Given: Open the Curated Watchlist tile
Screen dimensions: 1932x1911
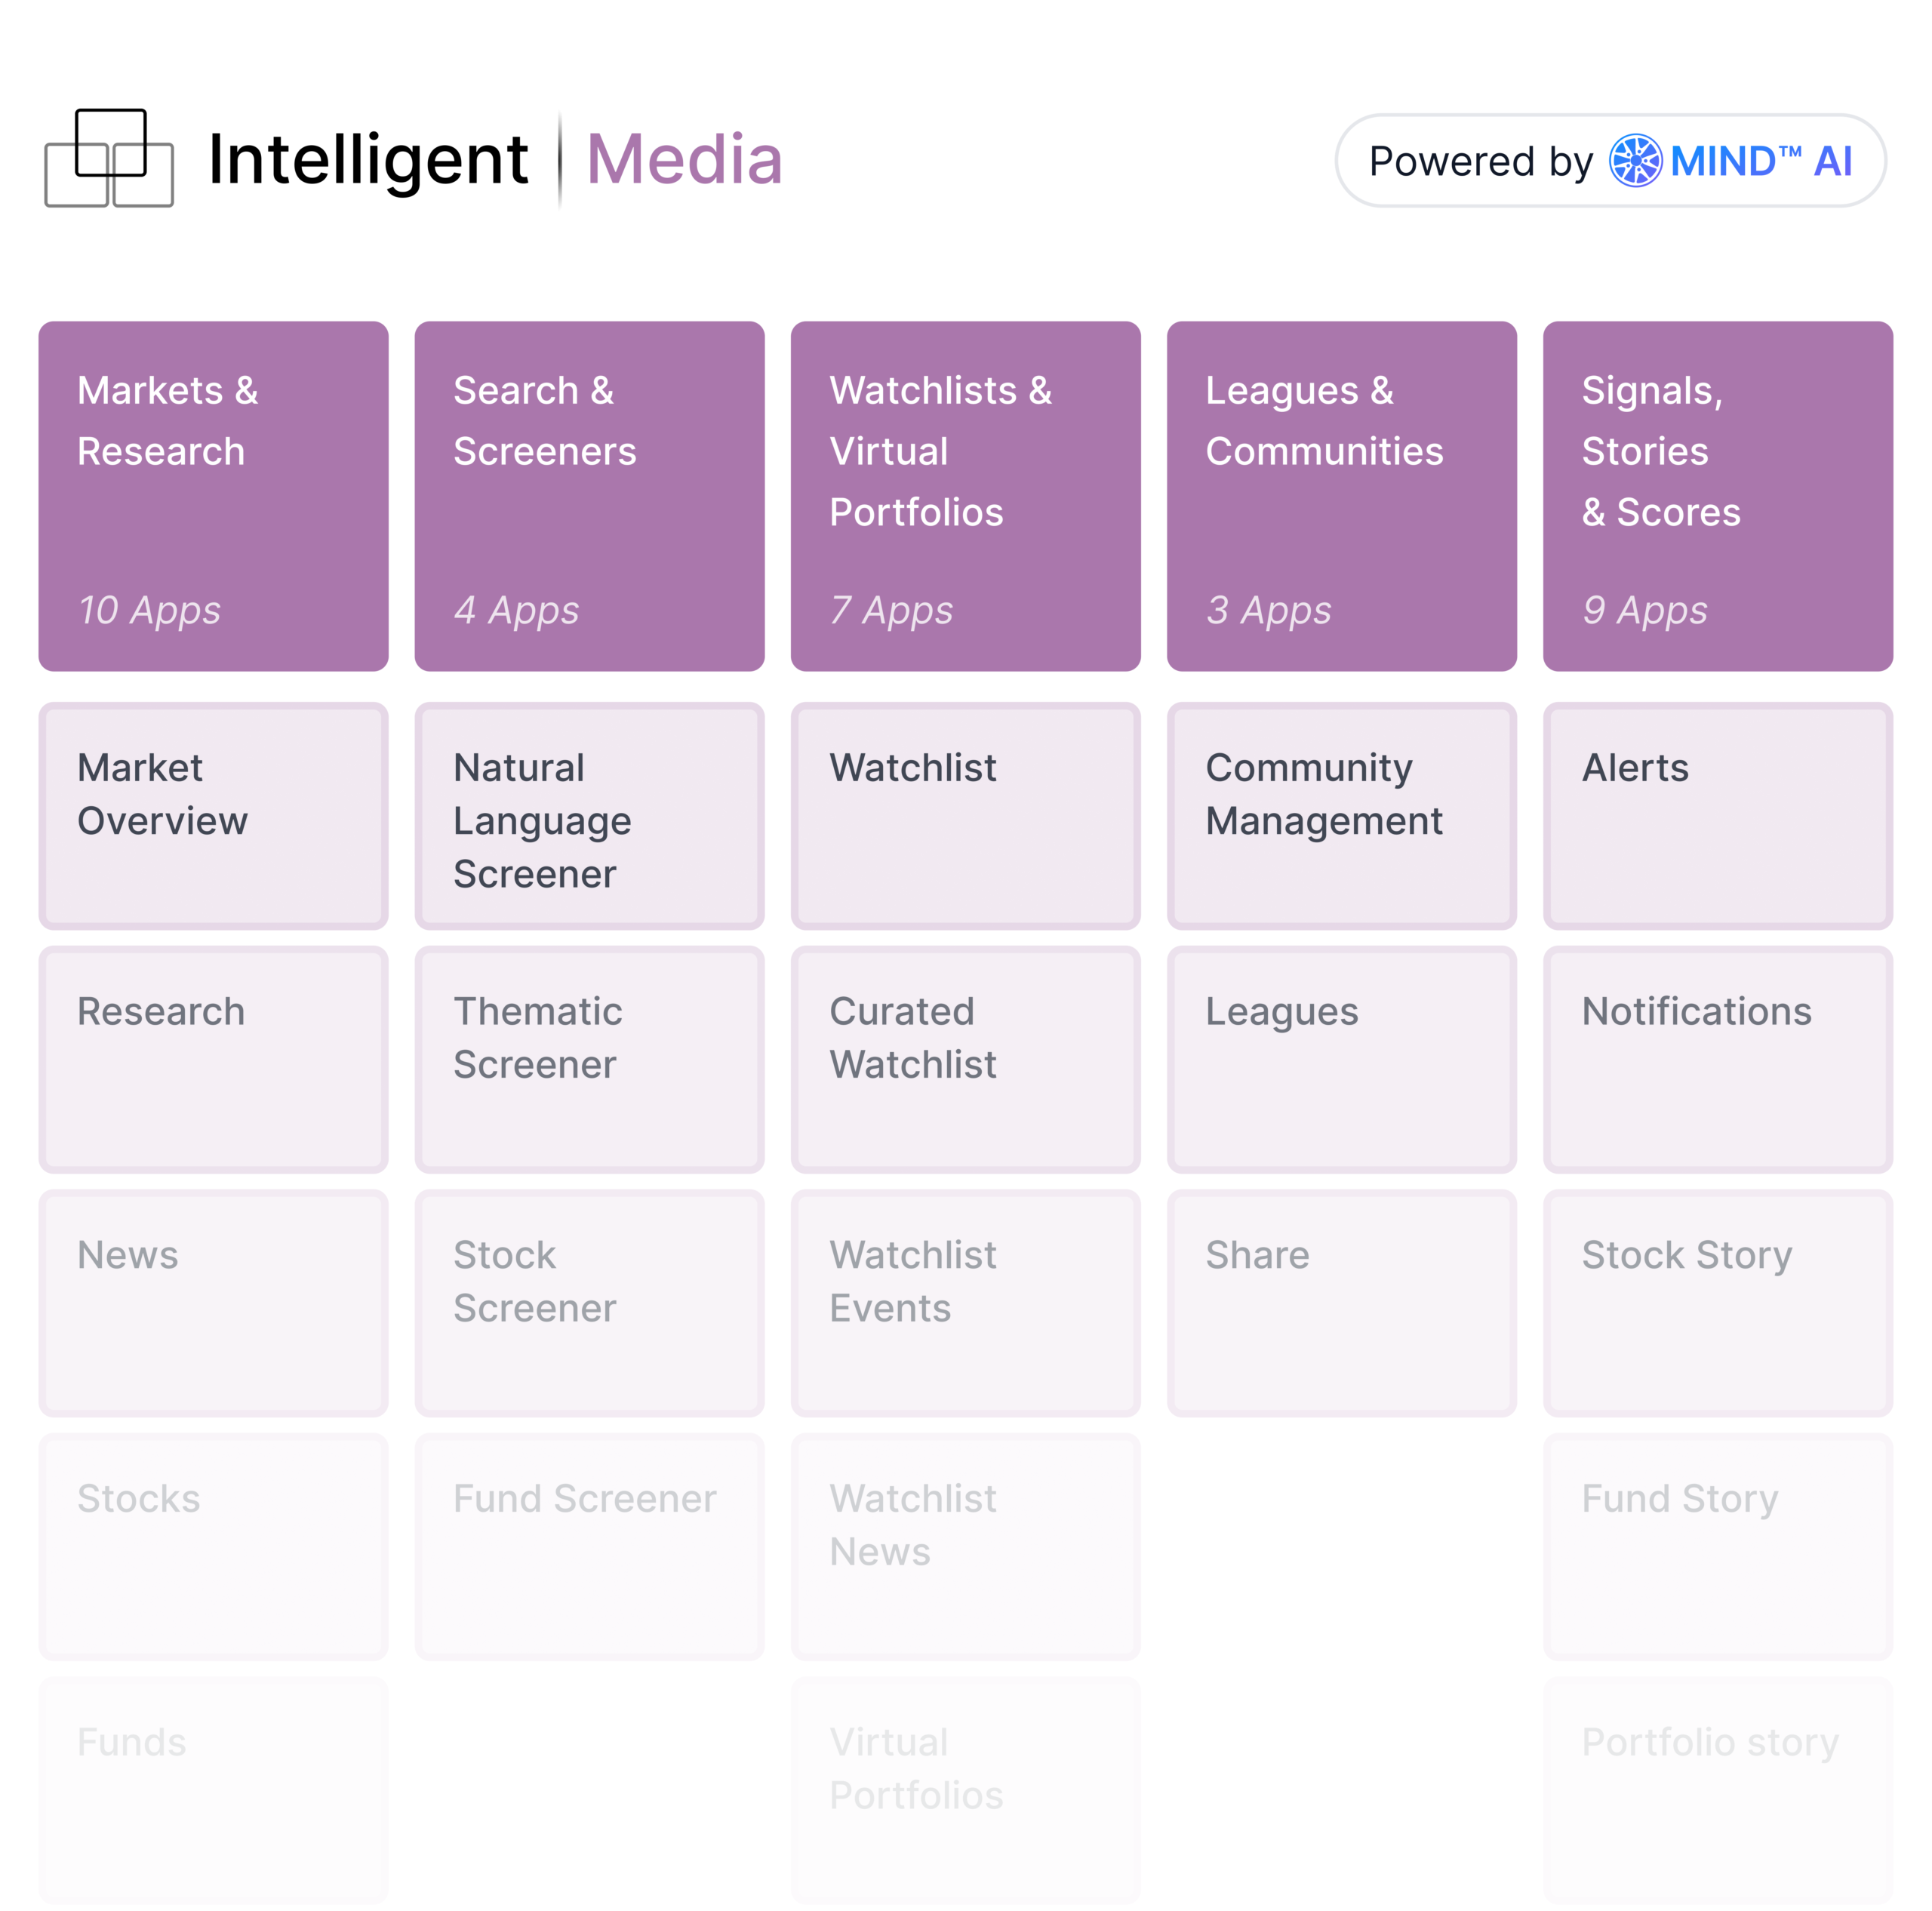Looking at the screenshot, I should pyautogui.click(x=965, y=1059).
